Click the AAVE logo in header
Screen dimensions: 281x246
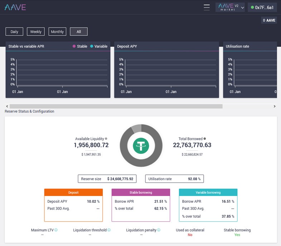[x=15, y=8]
